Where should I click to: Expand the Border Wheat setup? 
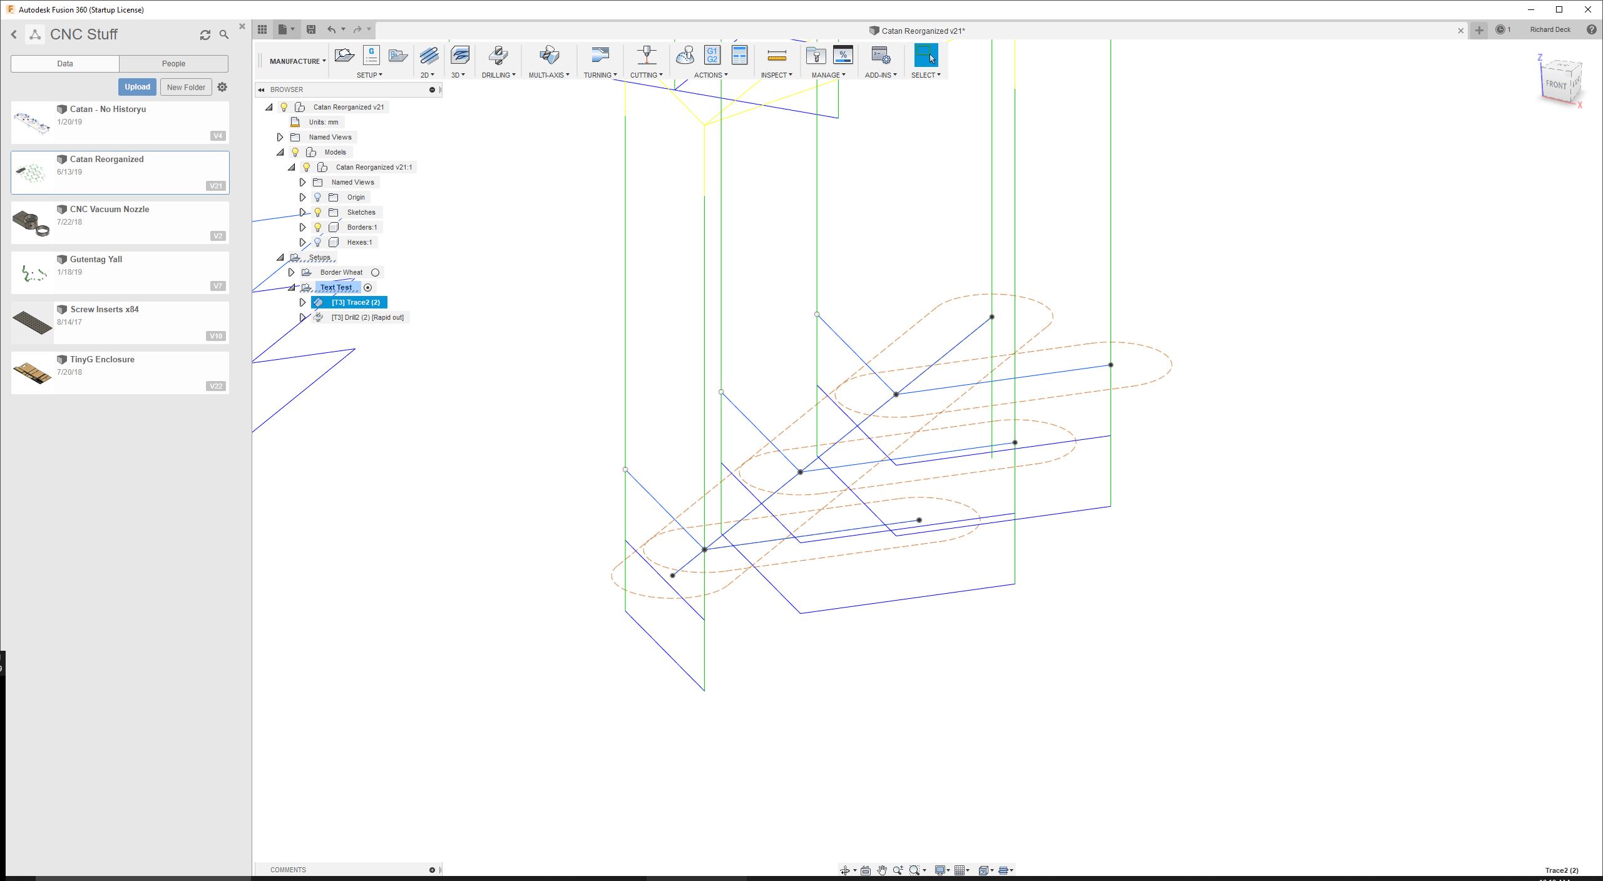(292, 272)
